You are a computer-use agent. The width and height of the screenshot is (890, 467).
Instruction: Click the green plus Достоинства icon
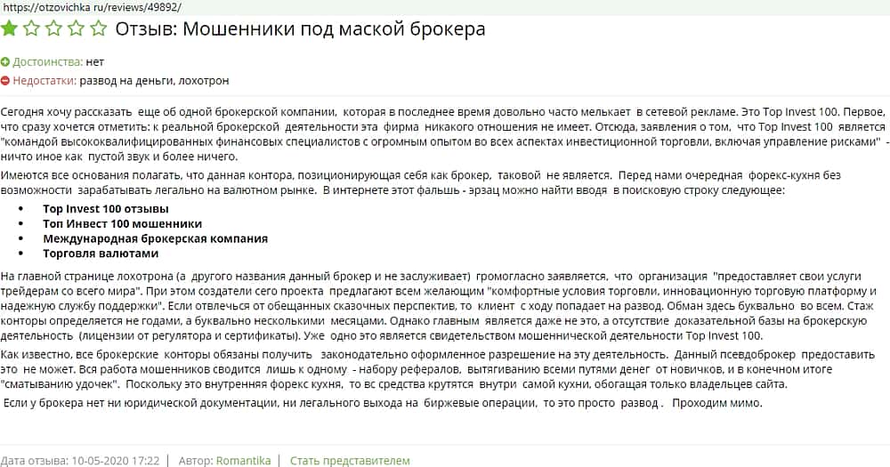point(5,62)
